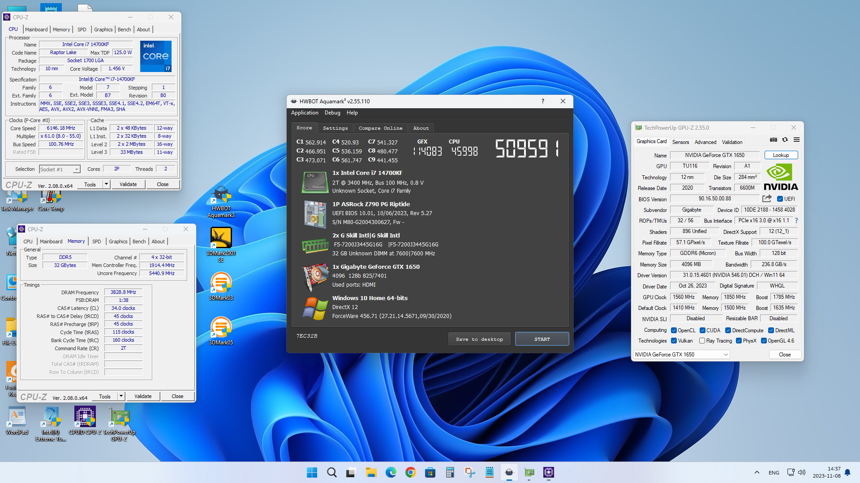Toggle OpenGL 4.6 checkbox

pyautogui.click(x=764, y=341)
